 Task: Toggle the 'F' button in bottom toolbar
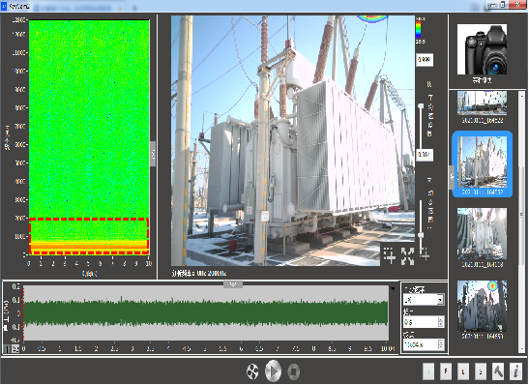[x=446, y=371]
